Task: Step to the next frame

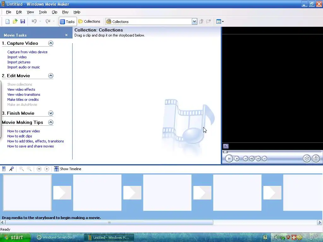Action: (x=258, y=159)
